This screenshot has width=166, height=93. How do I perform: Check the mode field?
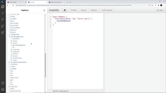click(x=9, y=89)
